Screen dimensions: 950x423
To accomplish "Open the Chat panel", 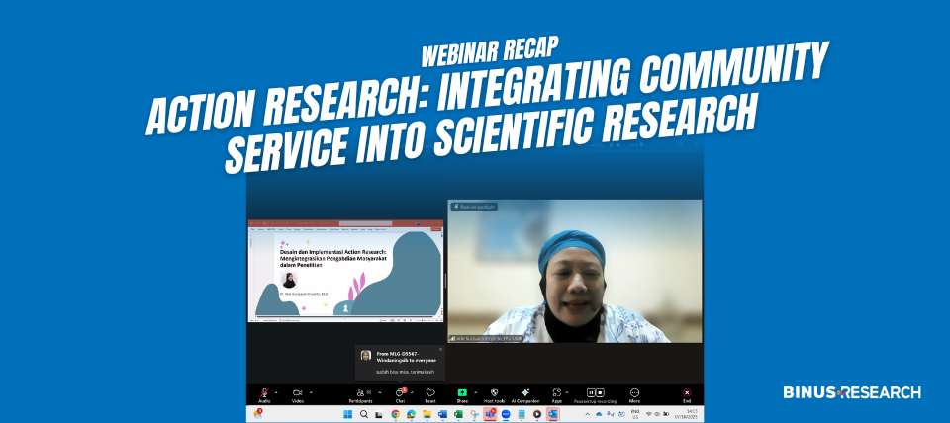I will point(400,393).
